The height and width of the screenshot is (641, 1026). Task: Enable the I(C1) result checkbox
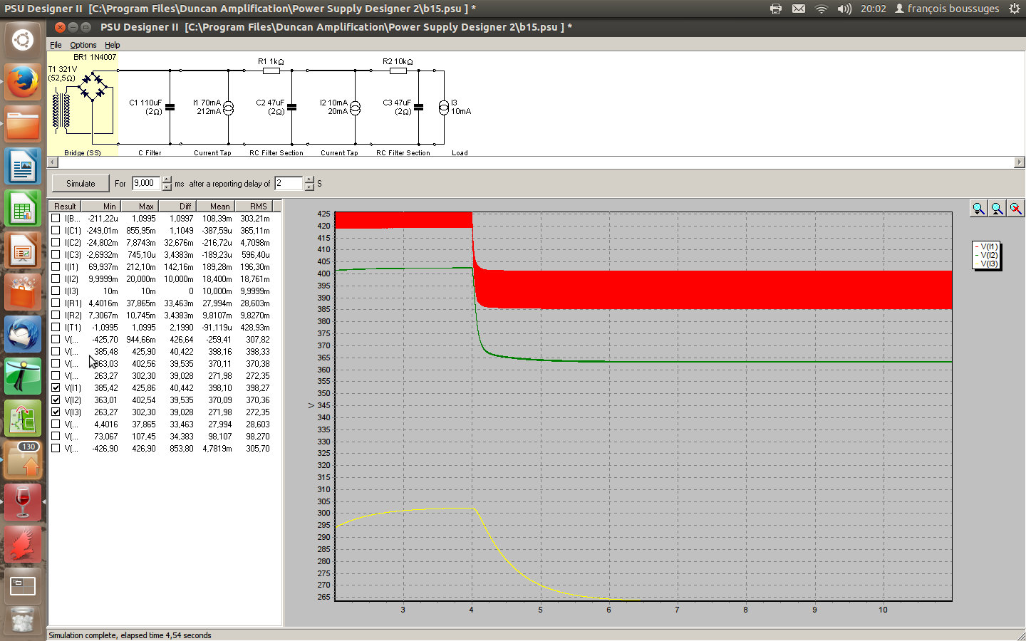56,231
